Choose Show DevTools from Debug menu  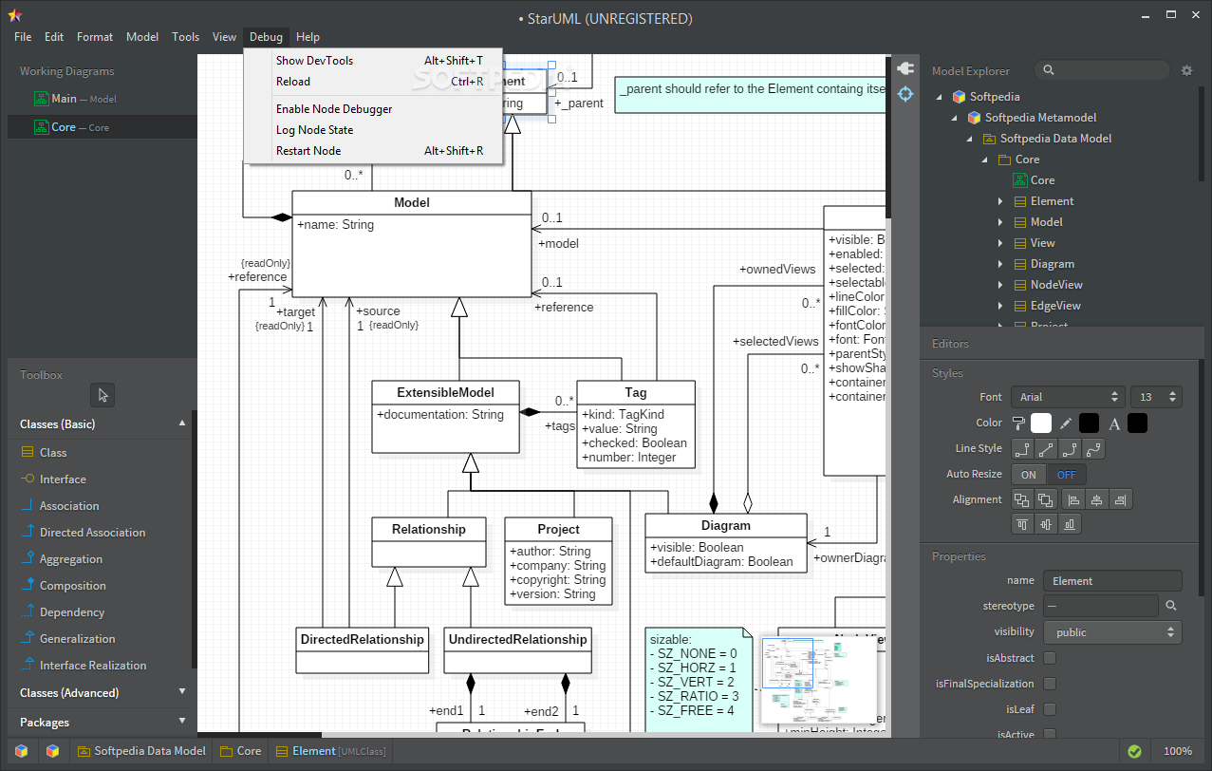coord(373,61)
